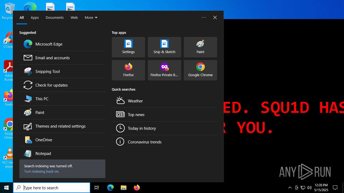The image size is (344, 193).
Task: Open This PC from suggestions
Action: 62,99
